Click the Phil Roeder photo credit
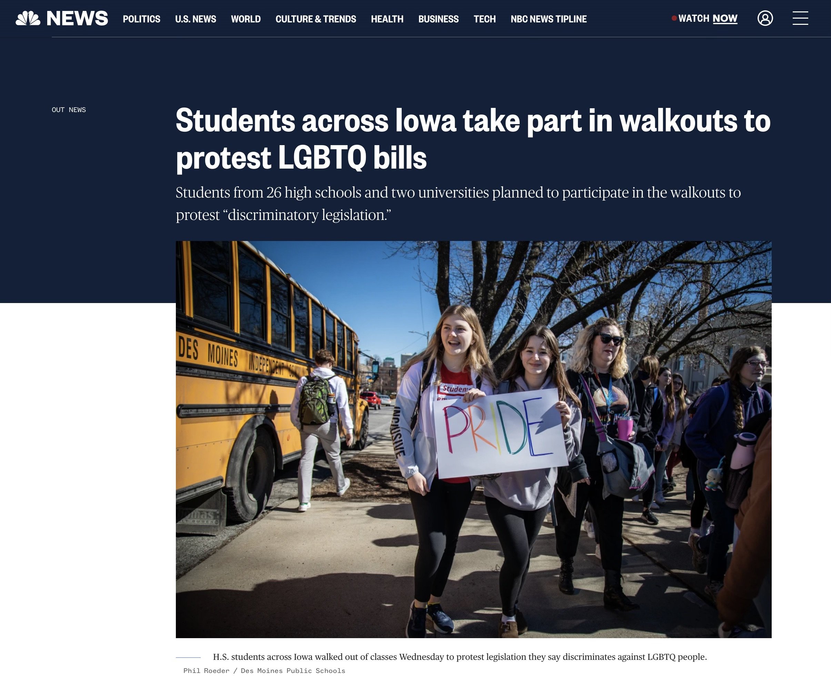The image size is (831, 684). [264, 671]
